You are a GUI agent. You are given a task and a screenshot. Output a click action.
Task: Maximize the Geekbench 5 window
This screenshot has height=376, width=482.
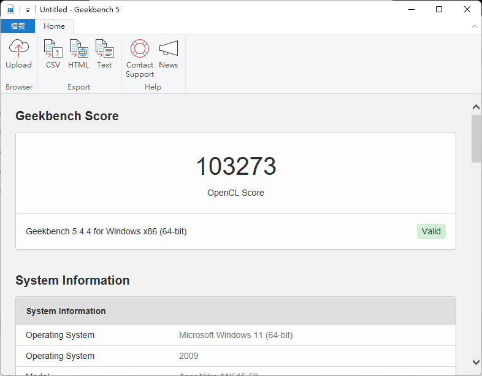coord(439,10)
